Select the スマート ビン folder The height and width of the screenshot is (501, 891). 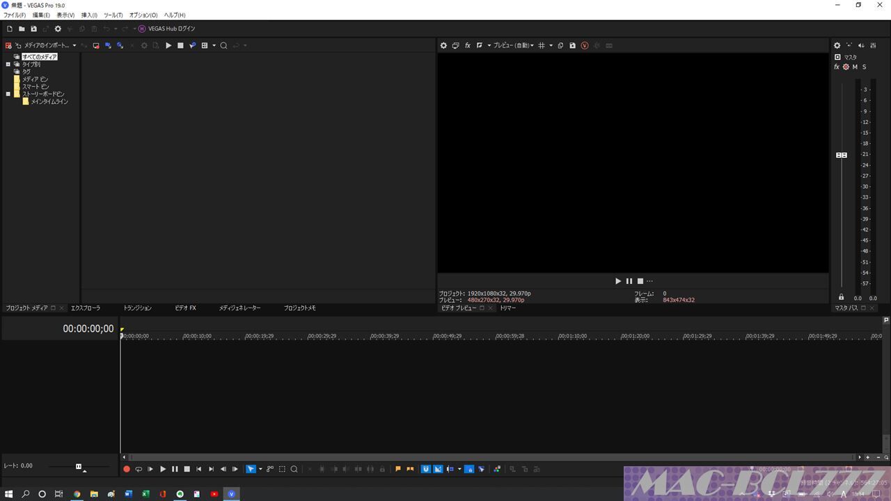35,87
